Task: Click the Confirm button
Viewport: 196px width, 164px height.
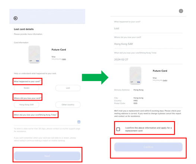Action: pos(148,147)
